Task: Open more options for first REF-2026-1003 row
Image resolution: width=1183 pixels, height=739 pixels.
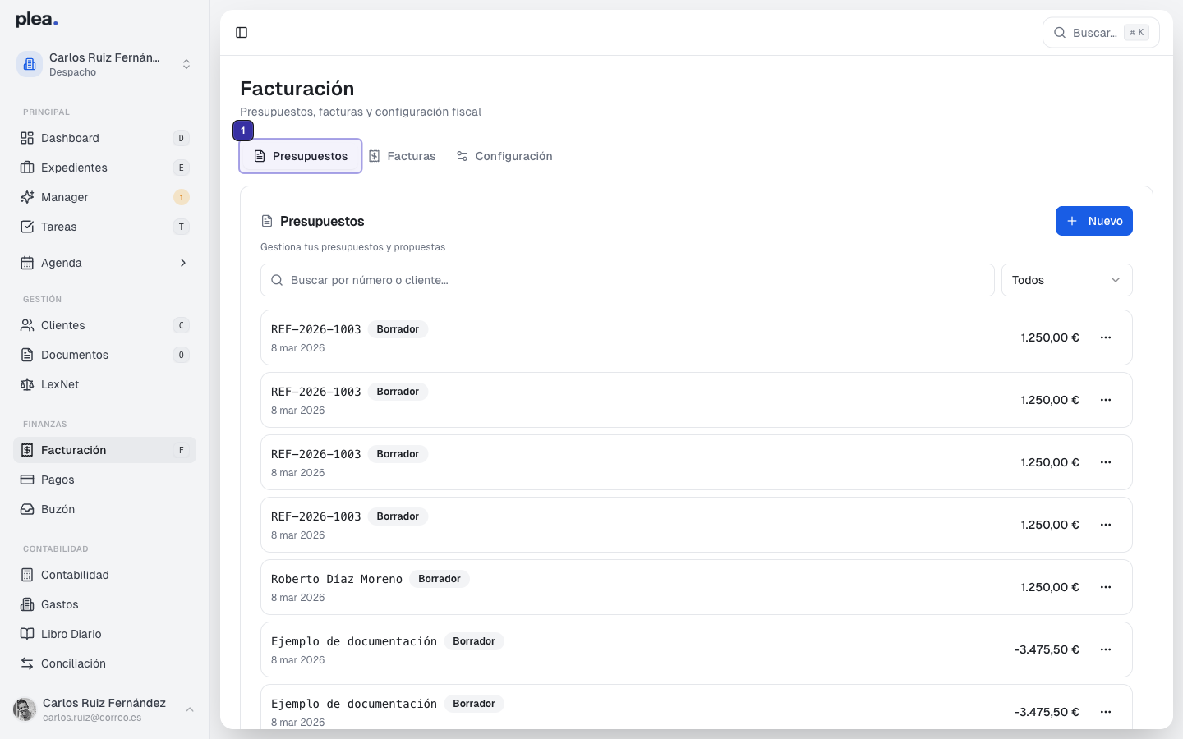Action: tap(1106, 337)
